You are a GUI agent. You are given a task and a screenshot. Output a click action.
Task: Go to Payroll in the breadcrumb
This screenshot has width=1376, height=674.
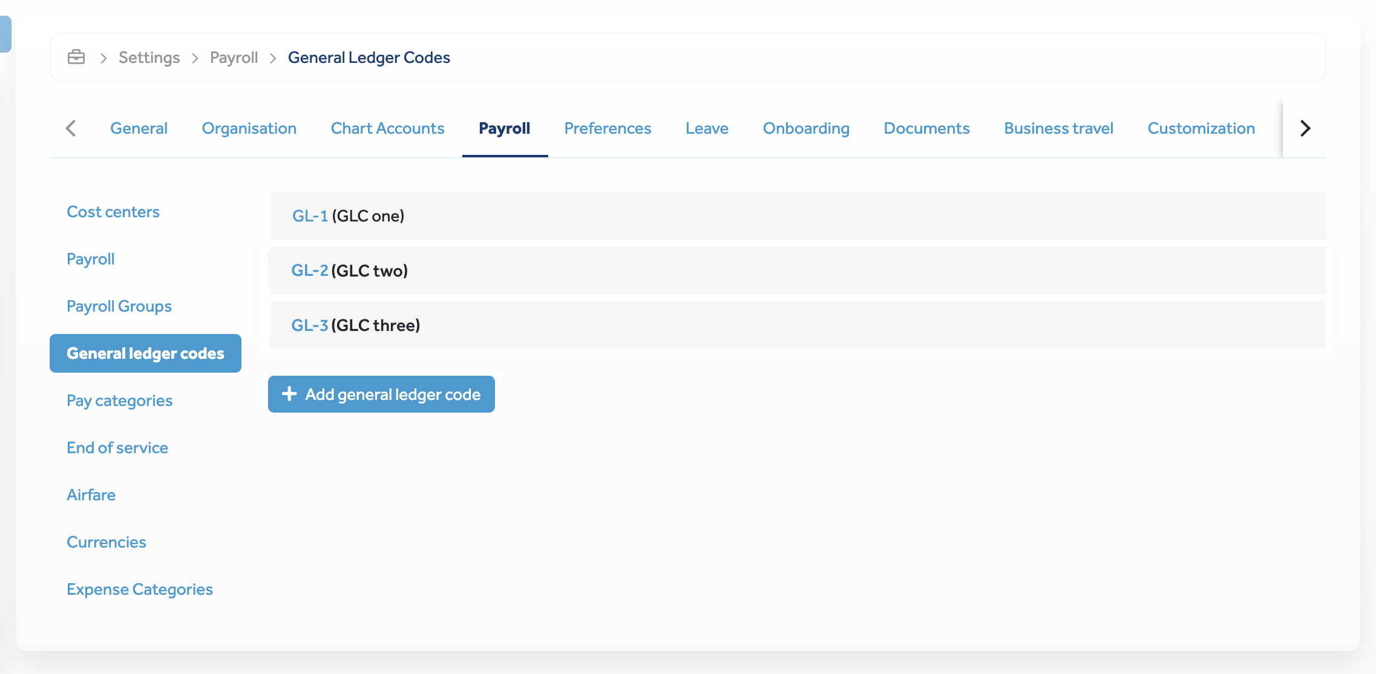(234, 57)
